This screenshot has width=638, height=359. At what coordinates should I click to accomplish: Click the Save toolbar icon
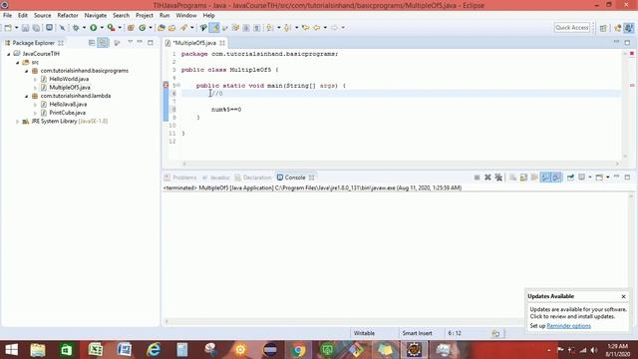click(25, 28)
